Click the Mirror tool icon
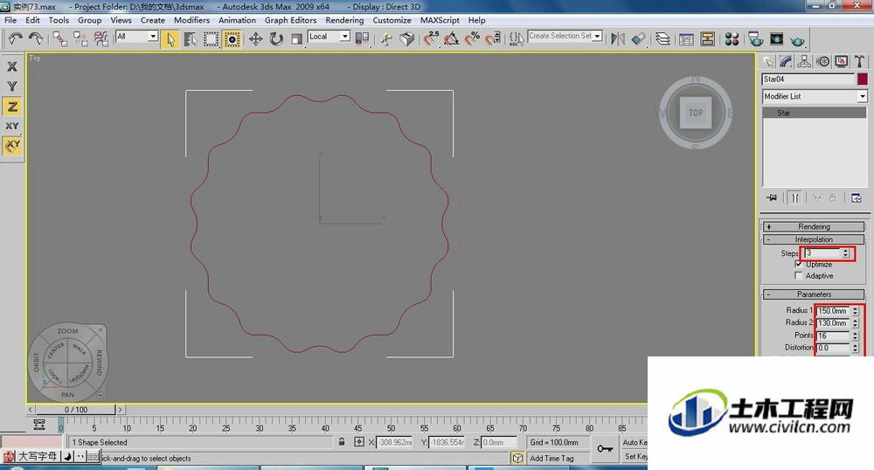 click(x=618, y=39)
